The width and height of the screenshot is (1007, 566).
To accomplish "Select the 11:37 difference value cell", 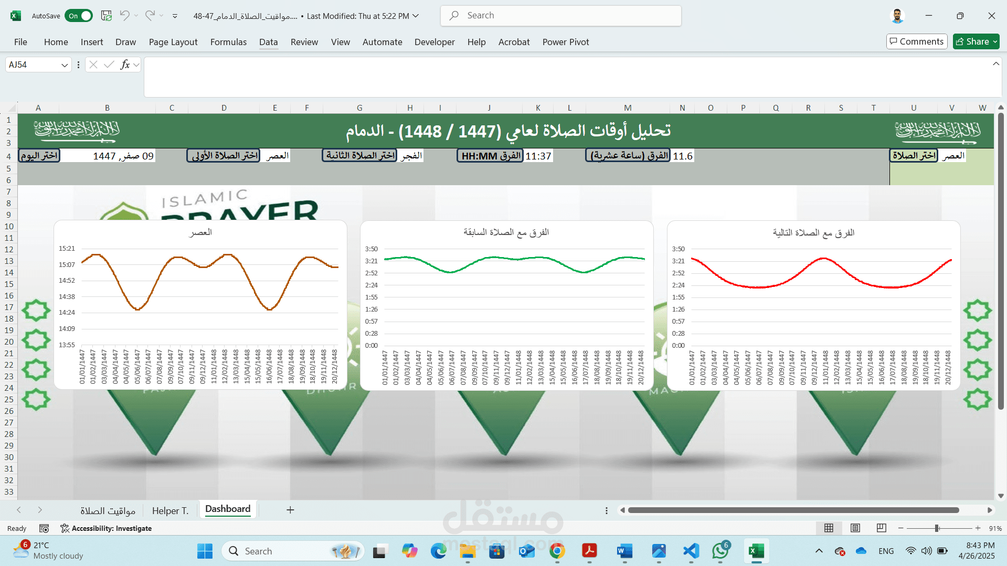I will click(538, 156).
